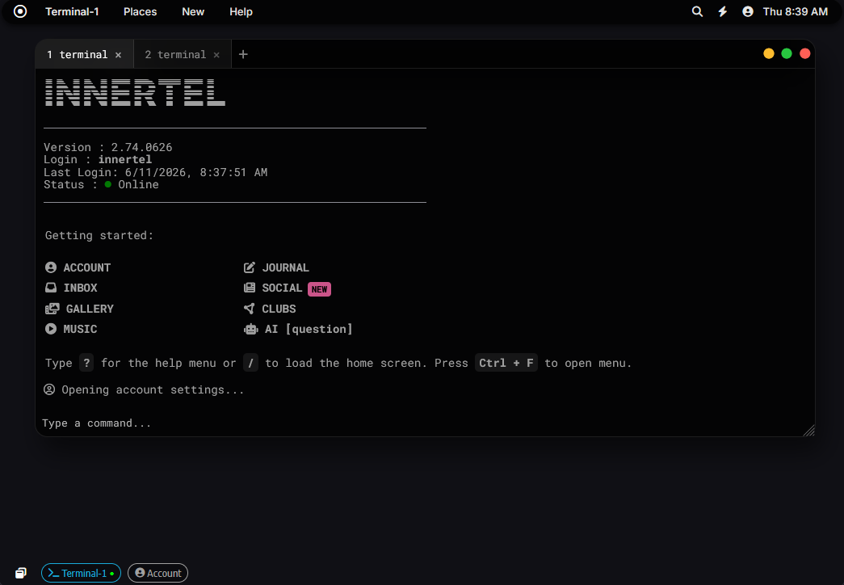Close the 1 terminal tab
This screenshot has height=585, width=844.
point(118,55)
